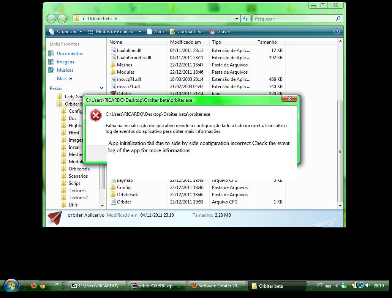
Task: Click the Forward navigation arrow in Explorer
Action: tap(62, 19)
